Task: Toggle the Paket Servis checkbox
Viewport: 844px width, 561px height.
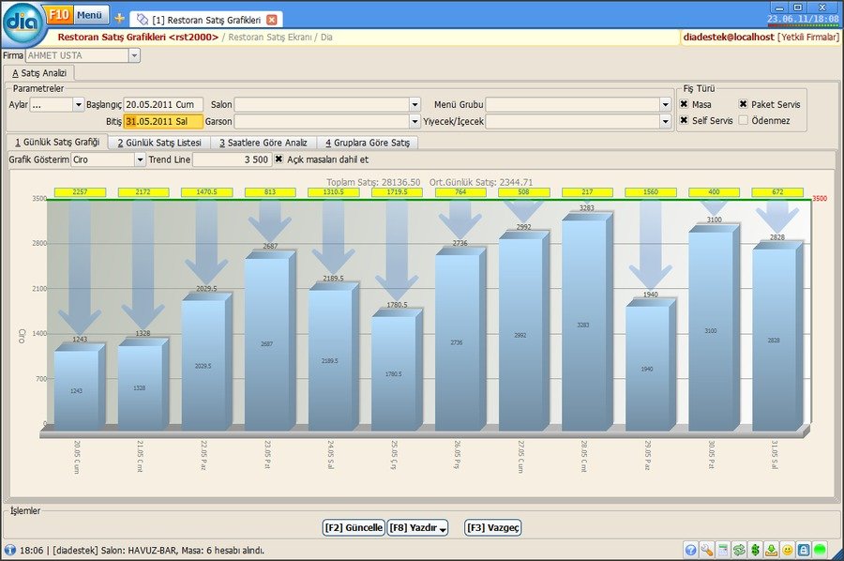Action: click(x=744, y=104)
